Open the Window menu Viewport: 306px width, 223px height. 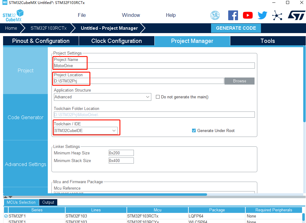131,15
